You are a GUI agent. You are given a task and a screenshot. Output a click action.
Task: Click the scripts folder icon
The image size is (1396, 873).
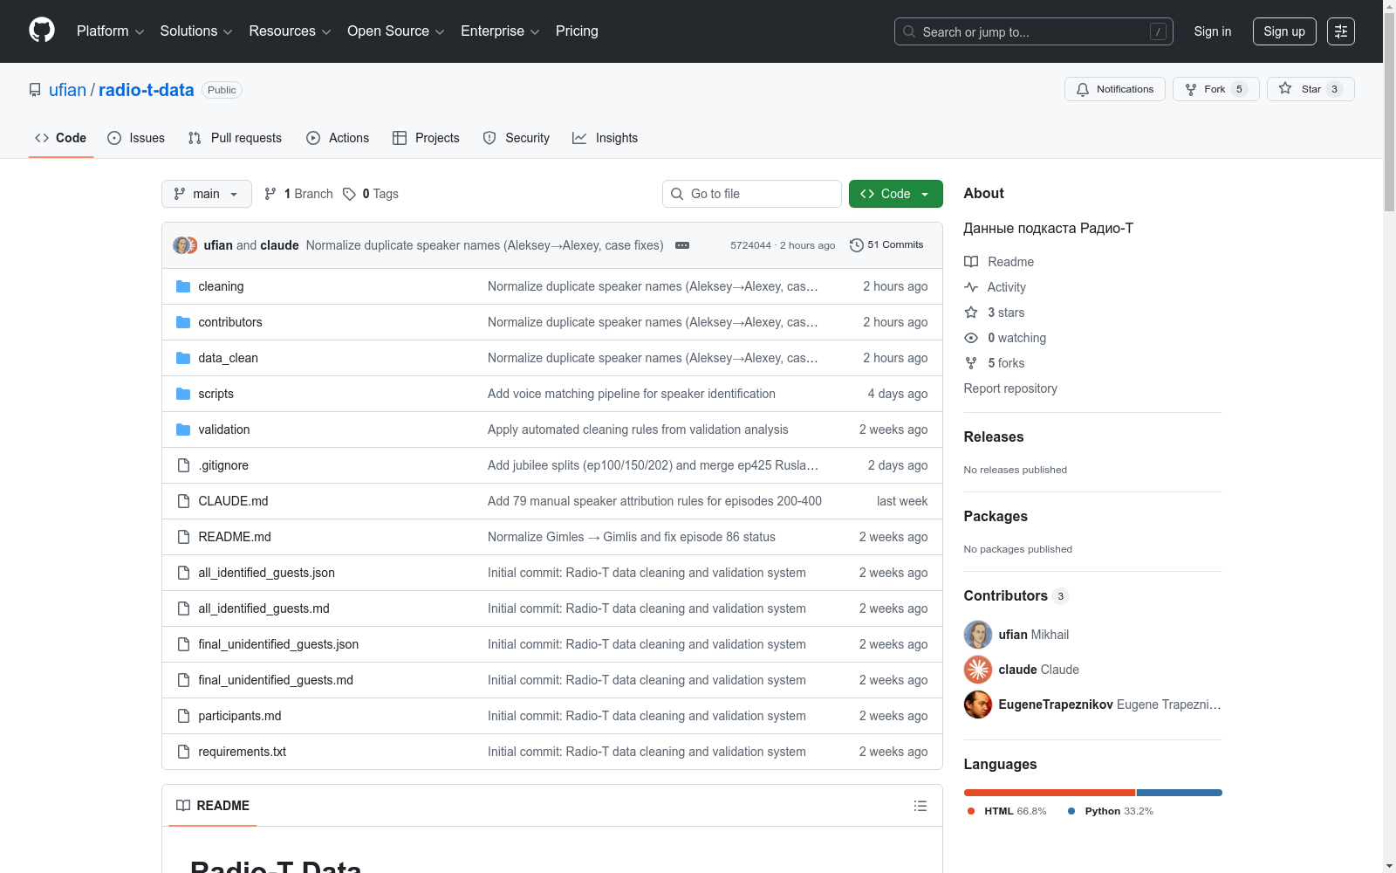(183, 394)
